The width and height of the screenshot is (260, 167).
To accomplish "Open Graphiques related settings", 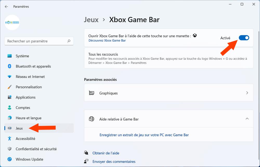I will 169,93.
